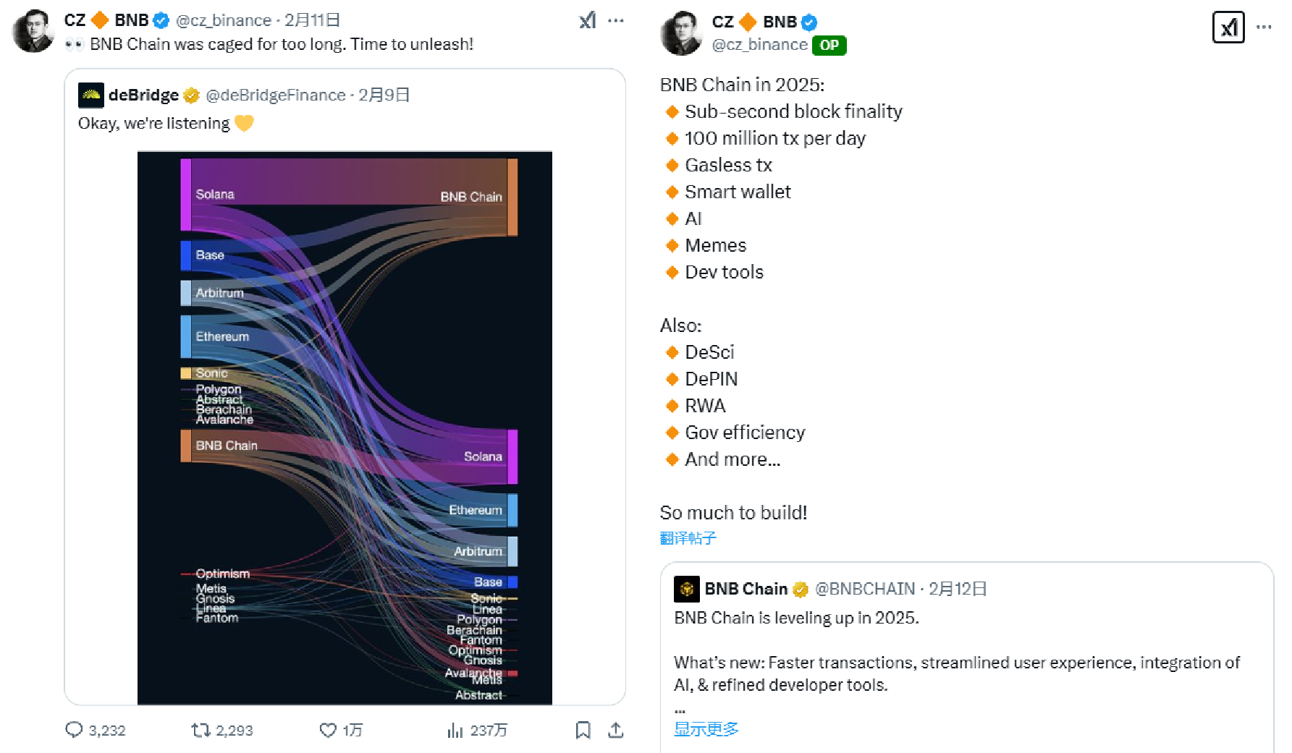Click boxed Grok icon on right tweet
1292x753 pixels.
tap(1228, 27)
